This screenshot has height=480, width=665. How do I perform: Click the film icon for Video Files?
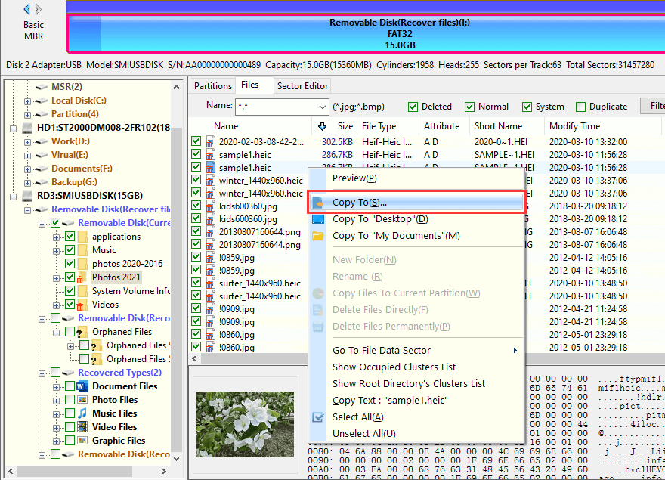pos(82,427)
